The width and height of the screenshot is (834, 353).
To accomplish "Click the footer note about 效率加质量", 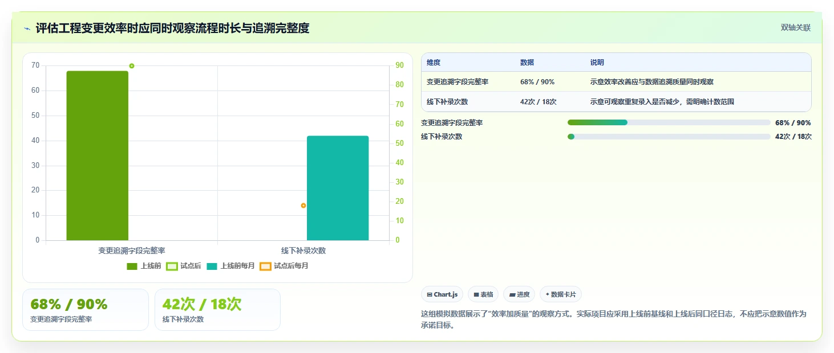I will coord(613,320).
